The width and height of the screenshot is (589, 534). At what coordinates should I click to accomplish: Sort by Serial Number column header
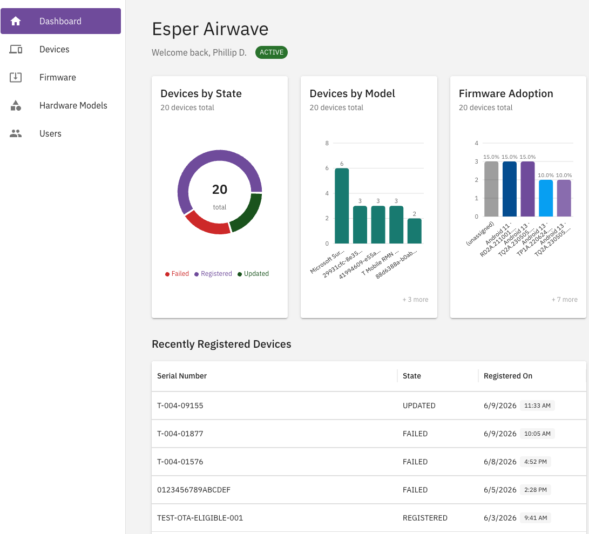point(182,376)
